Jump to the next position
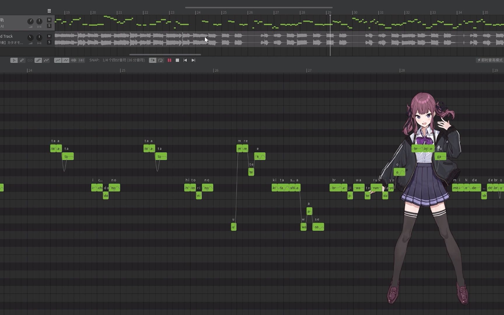 193,60
